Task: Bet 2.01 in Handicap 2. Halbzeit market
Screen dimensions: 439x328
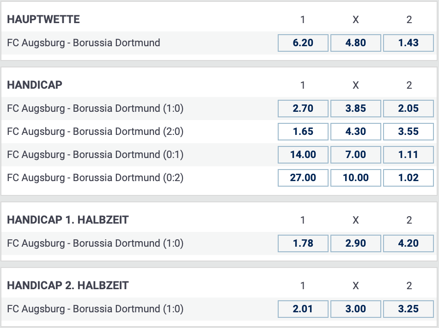Action: coord(303,309)
